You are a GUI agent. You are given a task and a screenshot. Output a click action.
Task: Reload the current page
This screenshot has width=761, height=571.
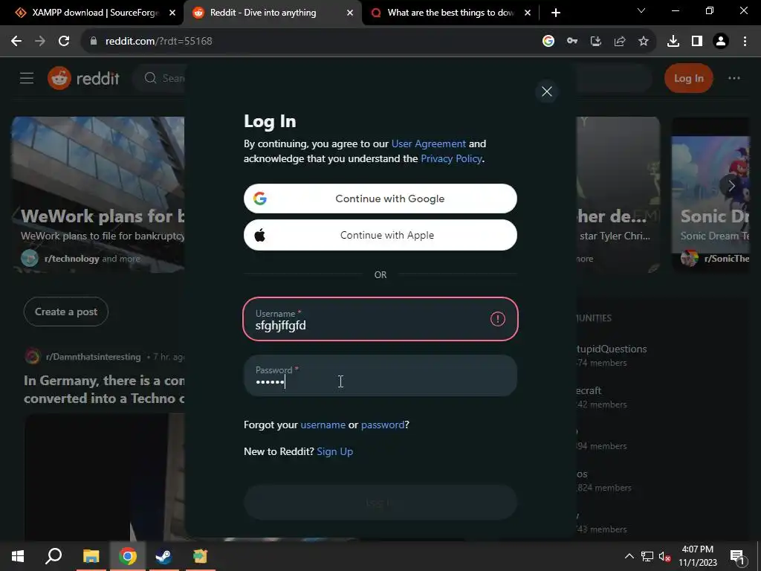(x=64, y=42)
